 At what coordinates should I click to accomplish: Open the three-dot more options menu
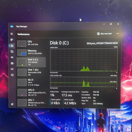point(117,34)
